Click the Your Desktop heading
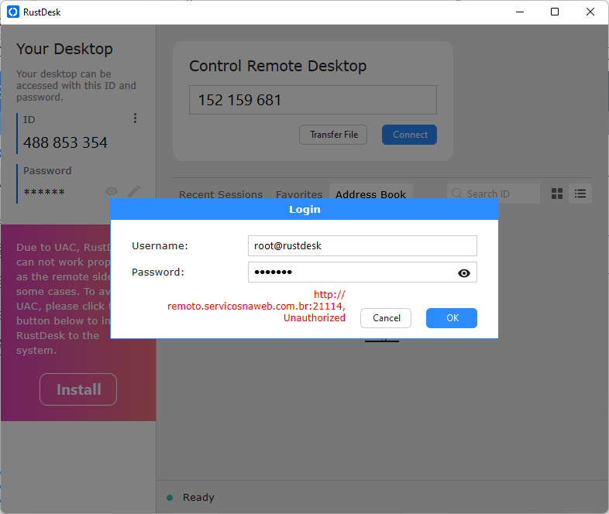 64,50
